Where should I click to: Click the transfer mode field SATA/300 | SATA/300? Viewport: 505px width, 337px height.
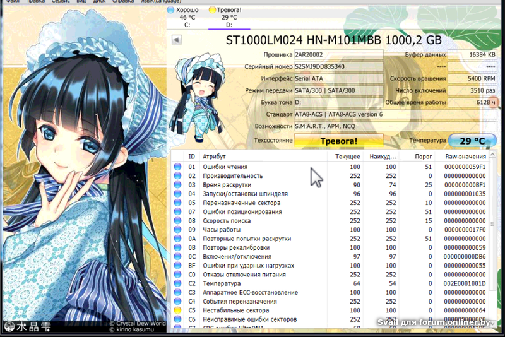tap(339, 90)
